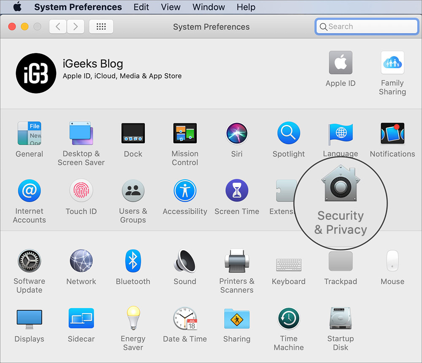Image resolution: width=422 pixels, height=363 pixels.
Task: Open Touch ID preferences
Action: tap(81, 190)
